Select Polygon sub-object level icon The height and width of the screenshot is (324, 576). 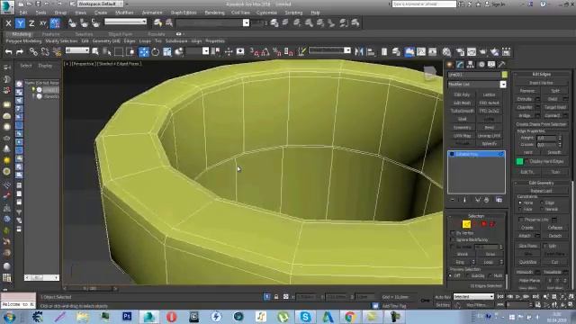pyautogui.click(x=484, y=224)
